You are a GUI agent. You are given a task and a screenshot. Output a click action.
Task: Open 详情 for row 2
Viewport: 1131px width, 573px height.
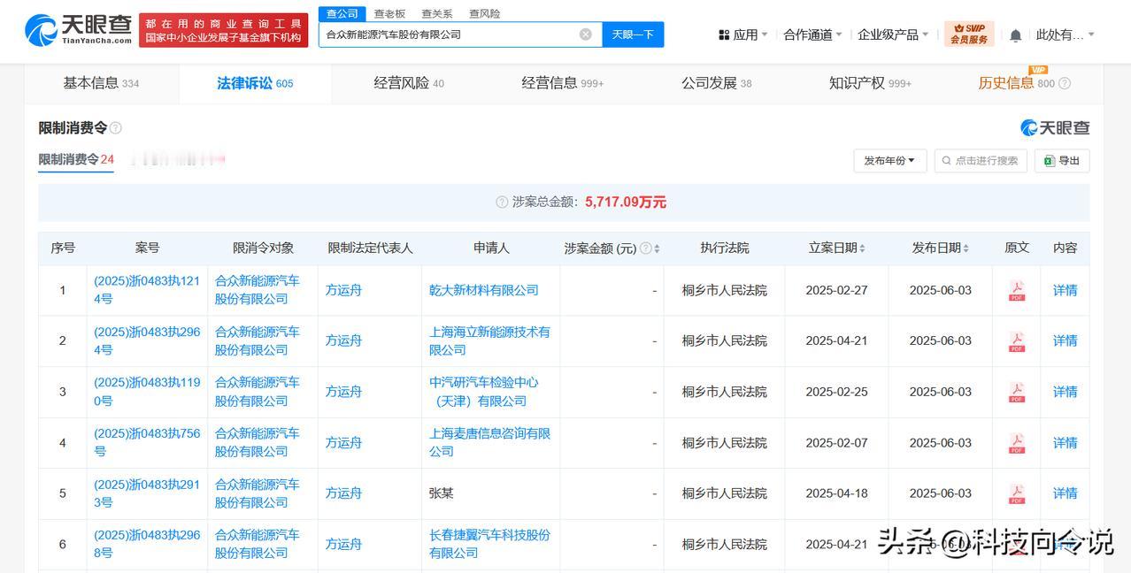tap(1065, 341)
